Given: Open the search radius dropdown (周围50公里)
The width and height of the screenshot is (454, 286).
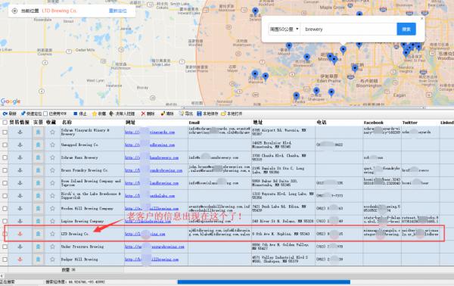Looking at the screenshot, I should click(x=284, y=30).
